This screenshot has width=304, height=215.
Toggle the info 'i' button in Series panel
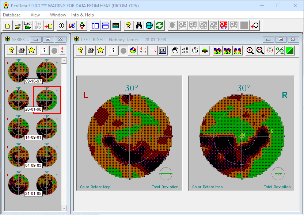tap(45, 50)
